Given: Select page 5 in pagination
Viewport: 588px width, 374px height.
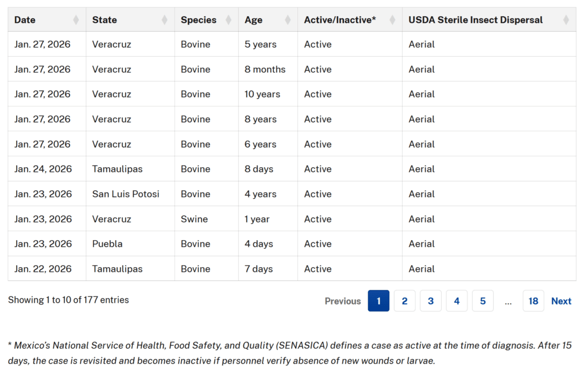Looking at the screenshot, I should (x=483, y=301).
